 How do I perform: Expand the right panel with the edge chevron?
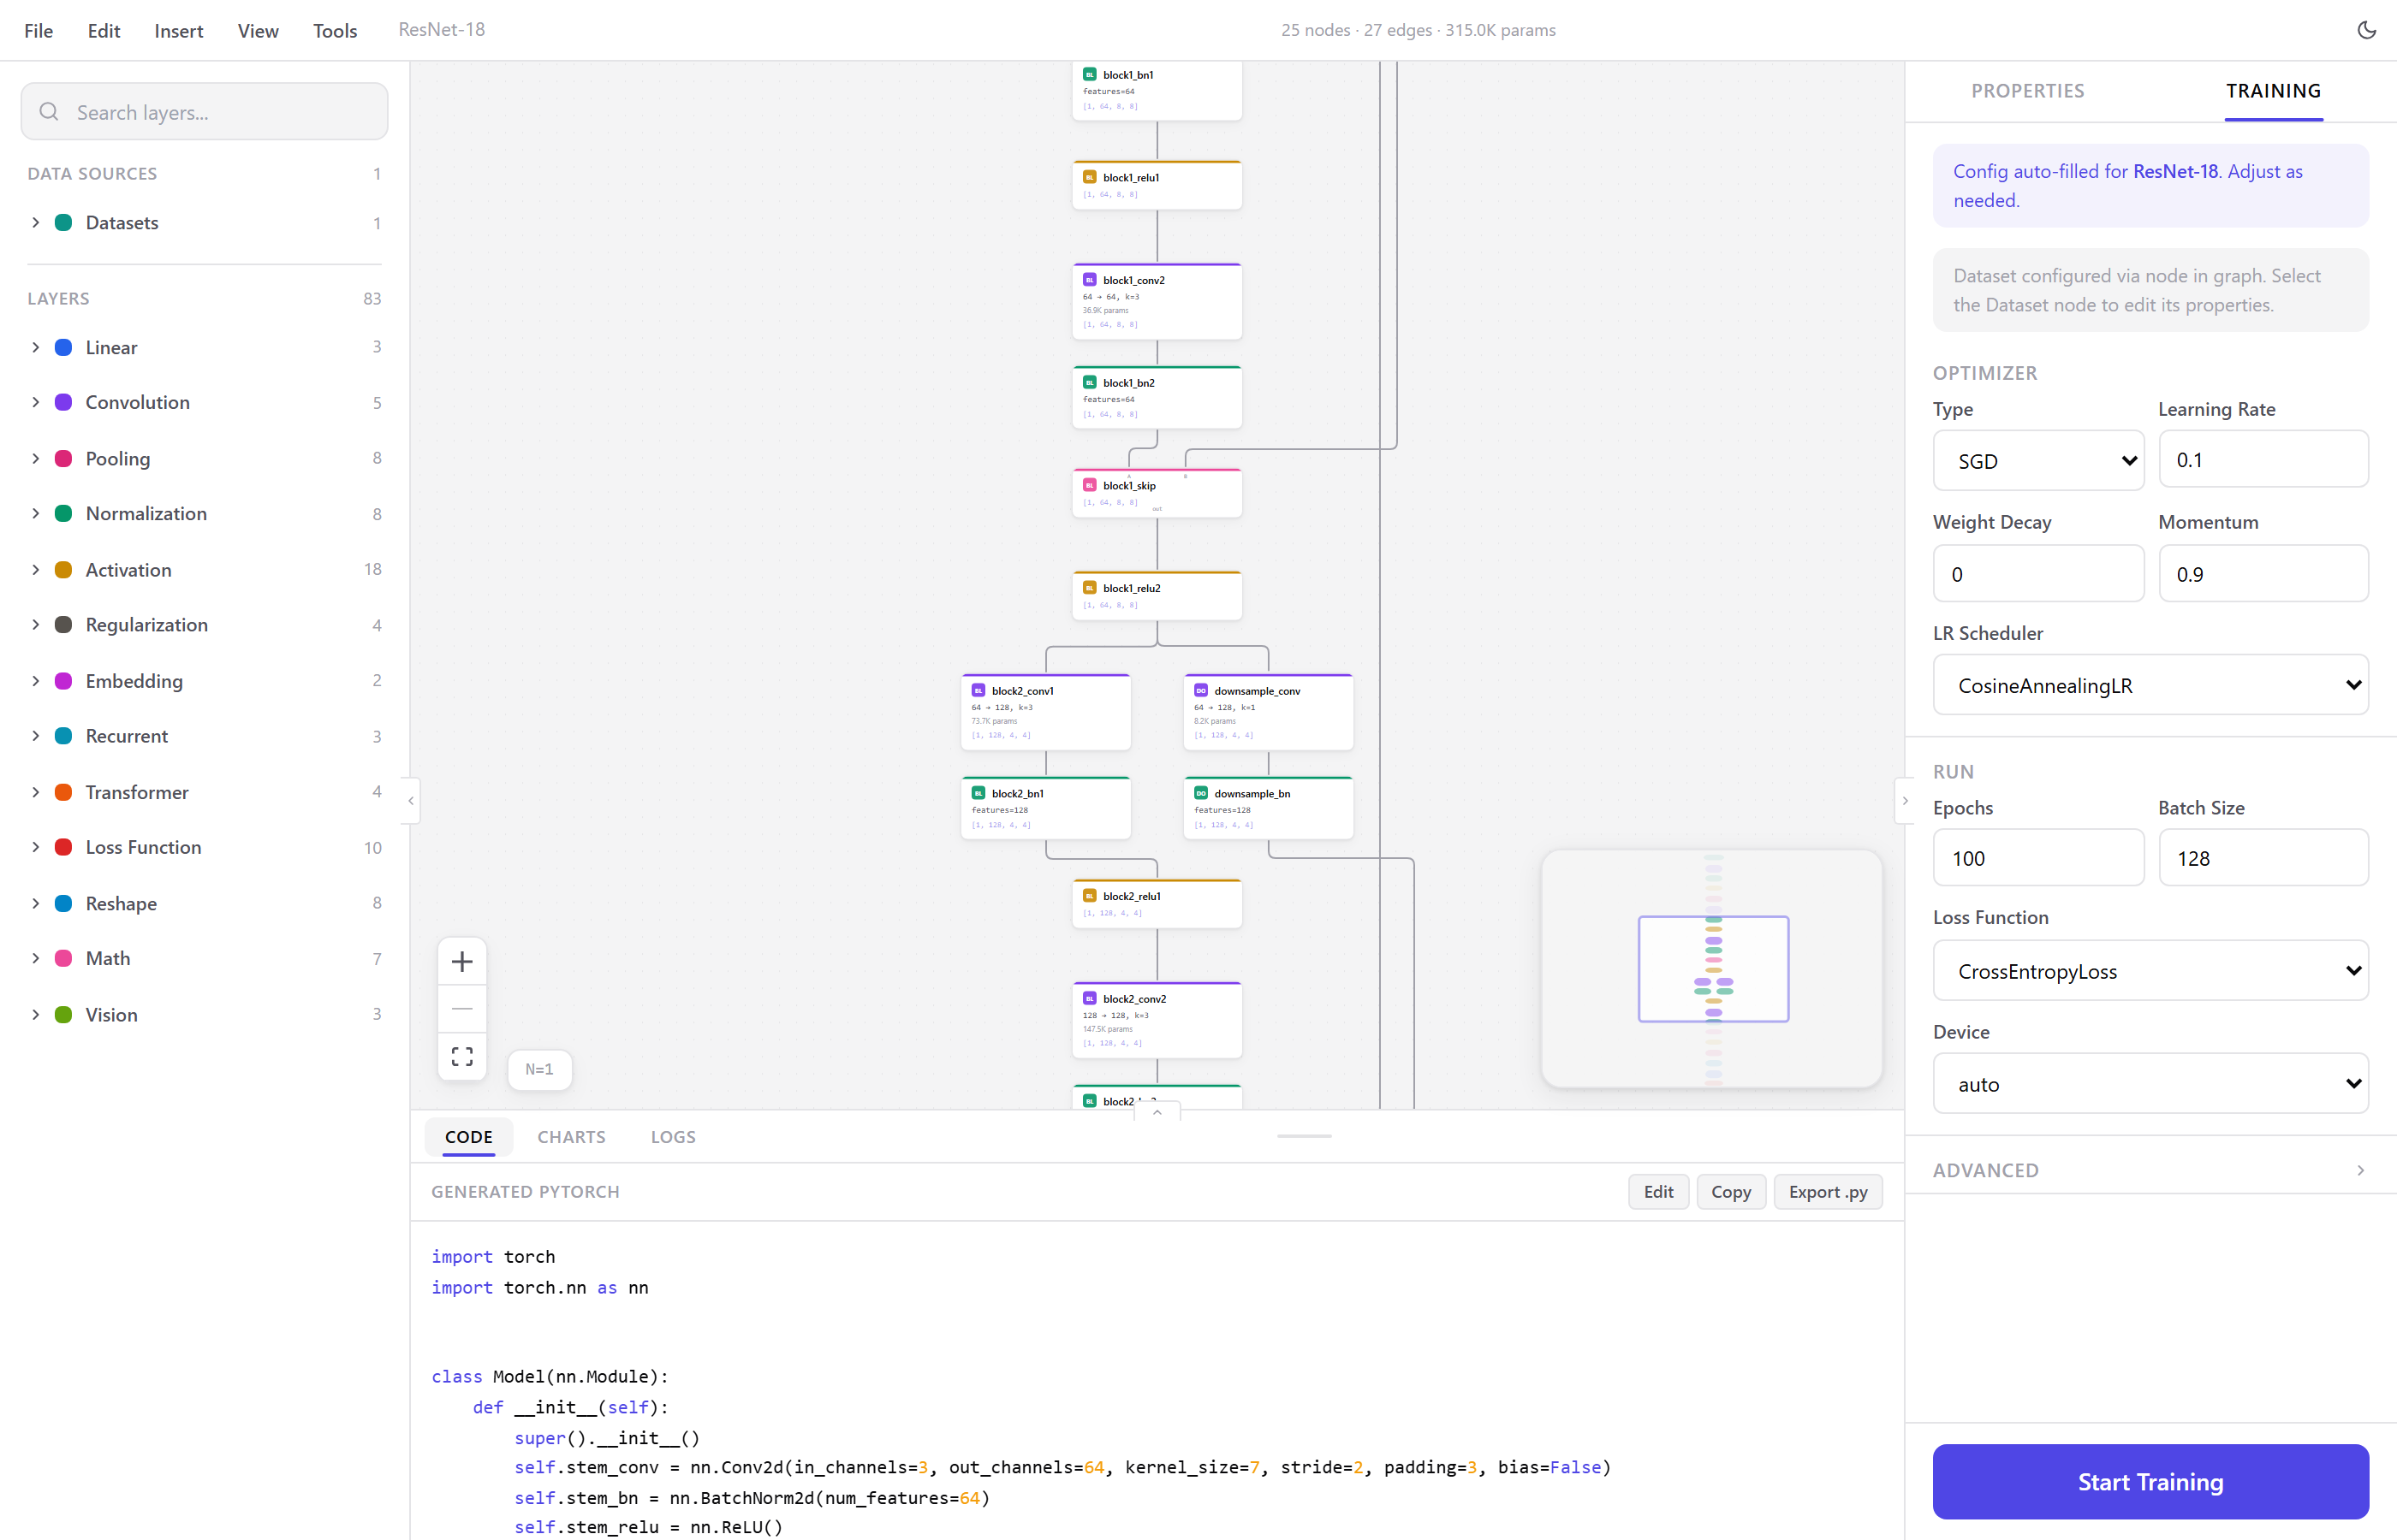1903,800
